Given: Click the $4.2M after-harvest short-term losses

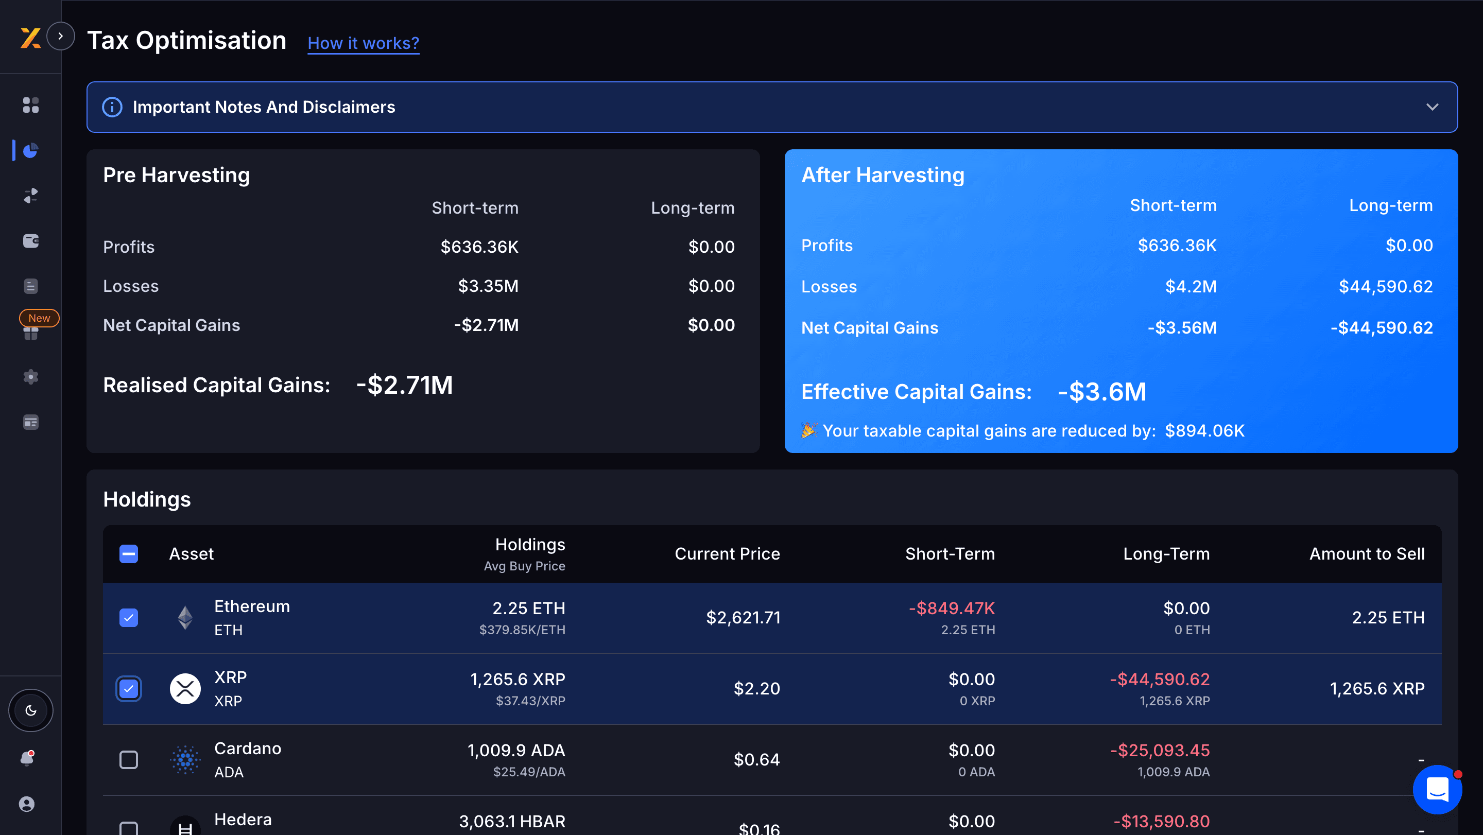Looking at the screenshot, I should 1191,287.
